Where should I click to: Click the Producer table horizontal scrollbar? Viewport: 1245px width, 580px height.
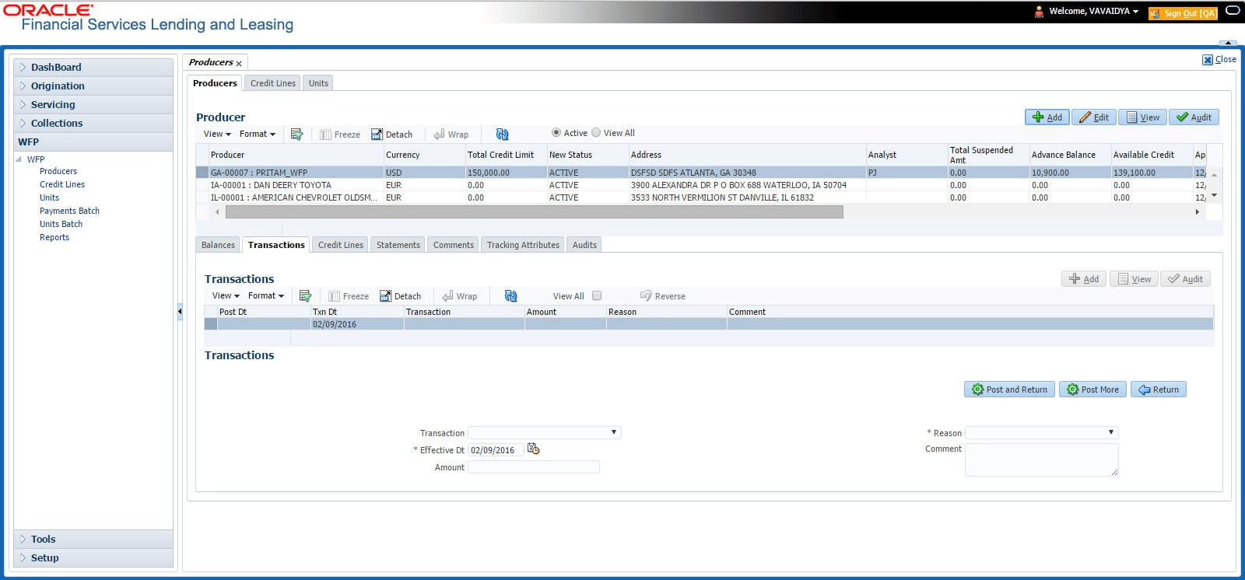click(x=534, y=211)
